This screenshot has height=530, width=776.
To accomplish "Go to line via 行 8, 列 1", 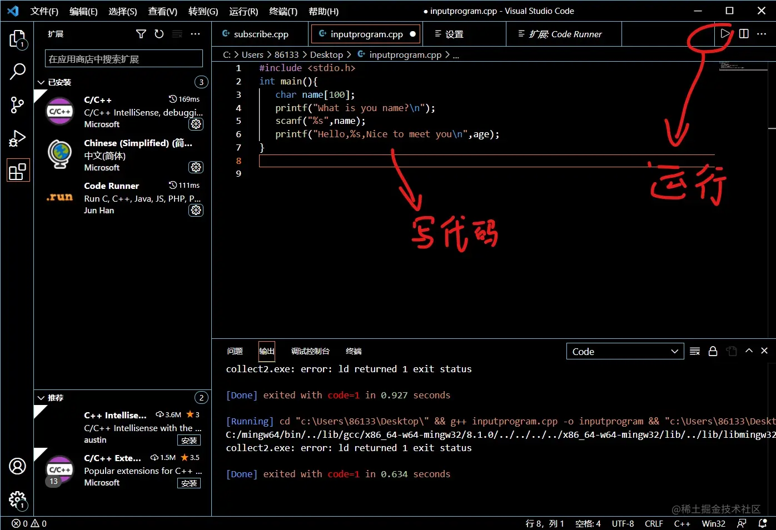I will click(545, 523).
